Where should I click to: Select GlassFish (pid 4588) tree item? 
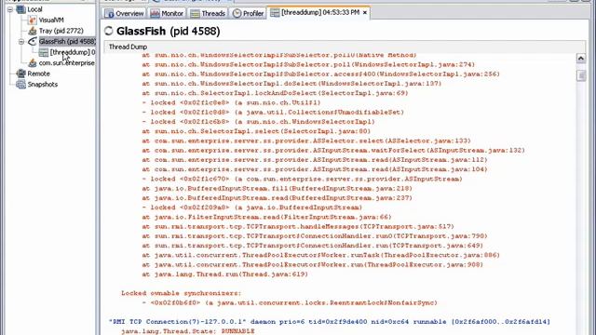(67, 41)
